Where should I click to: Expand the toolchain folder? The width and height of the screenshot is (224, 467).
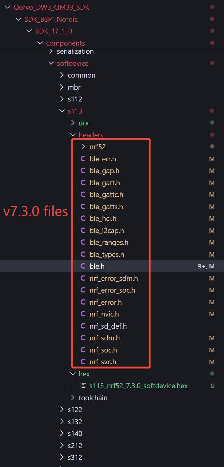(x=73, y=398)
